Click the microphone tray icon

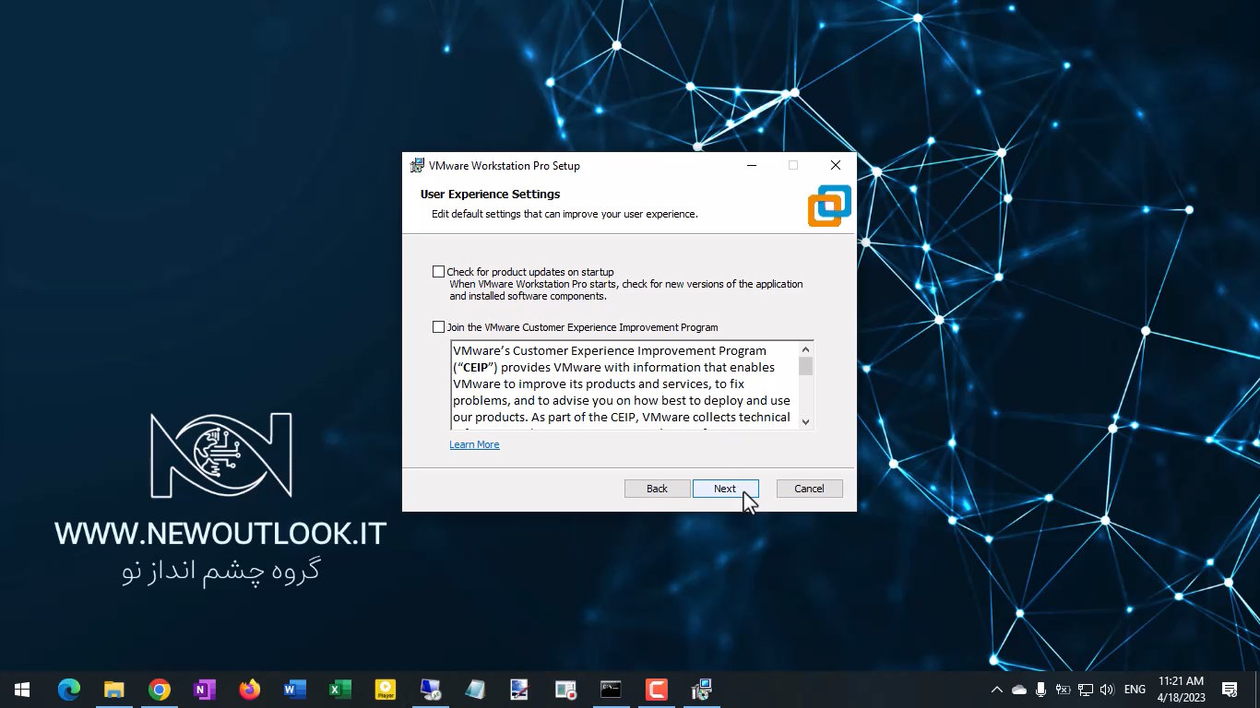1041,690
